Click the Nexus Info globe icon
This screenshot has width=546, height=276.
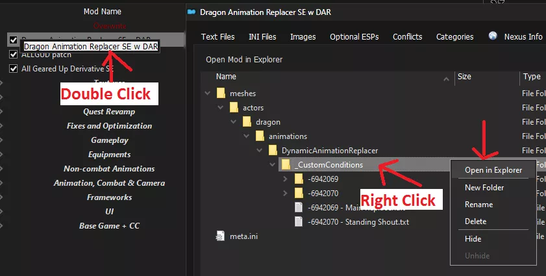tap(493, 36)
